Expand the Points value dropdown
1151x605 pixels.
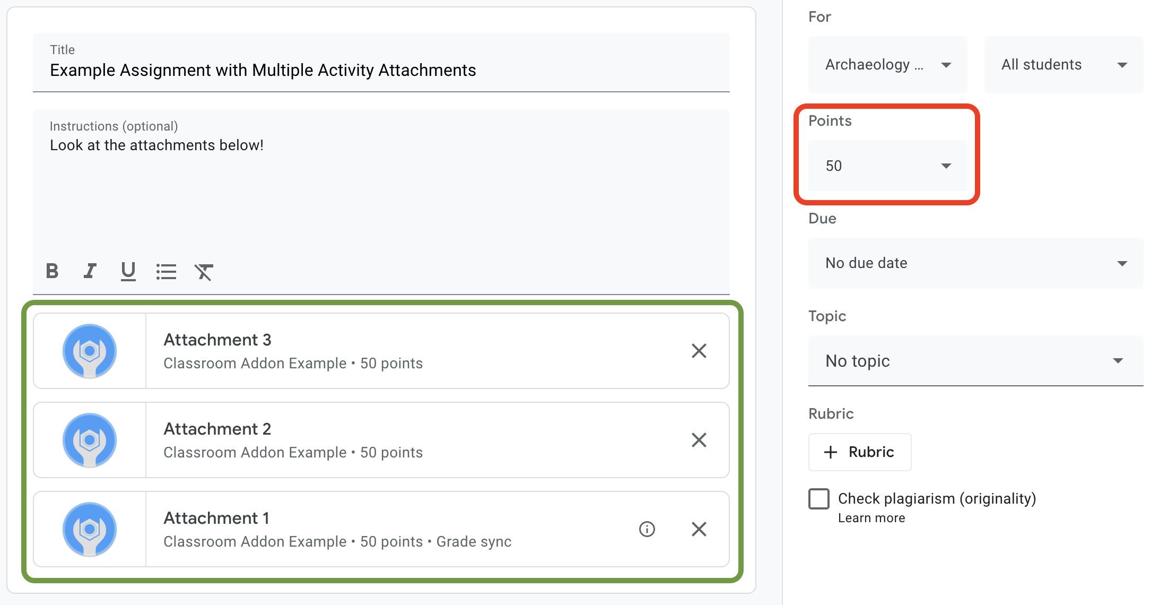click(x=946, y=166)
